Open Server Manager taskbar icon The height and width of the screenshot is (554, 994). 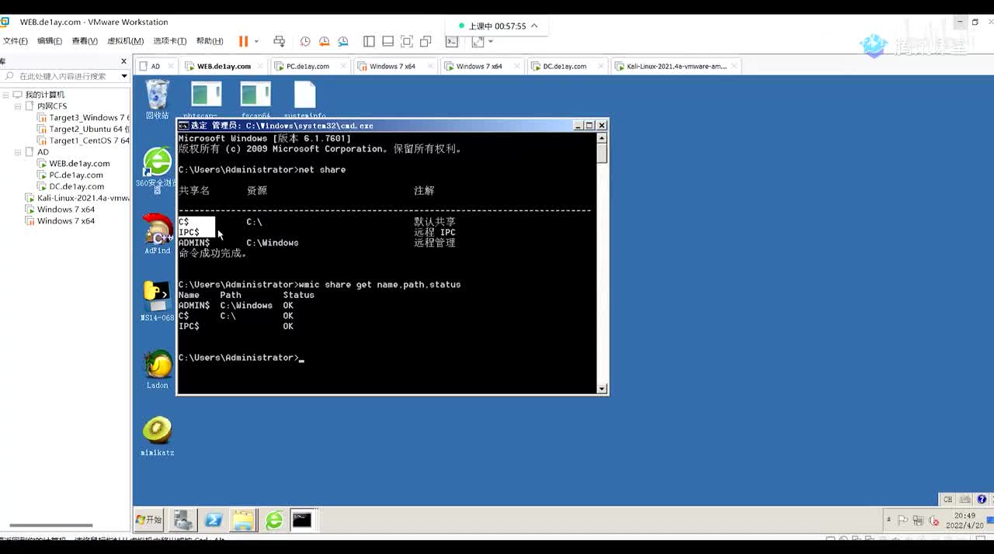pyautogui.click(x=183, y=520)
